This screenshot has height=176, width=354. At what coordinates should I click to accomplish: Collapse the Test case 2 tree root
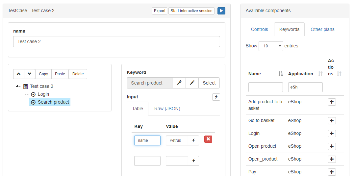(x=17, y=86)
